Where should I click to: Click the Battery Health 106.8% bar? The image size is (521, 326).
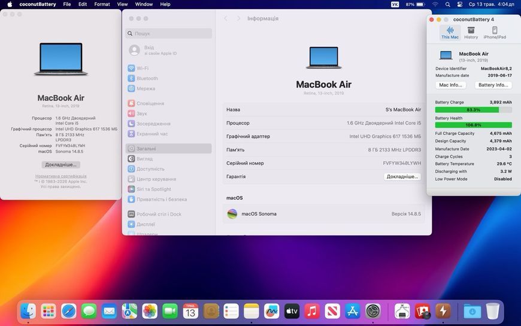click(474, 125)
